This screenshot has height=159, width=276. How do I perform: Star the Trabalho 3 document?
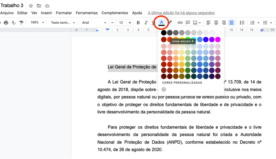(x=31, y=6)
